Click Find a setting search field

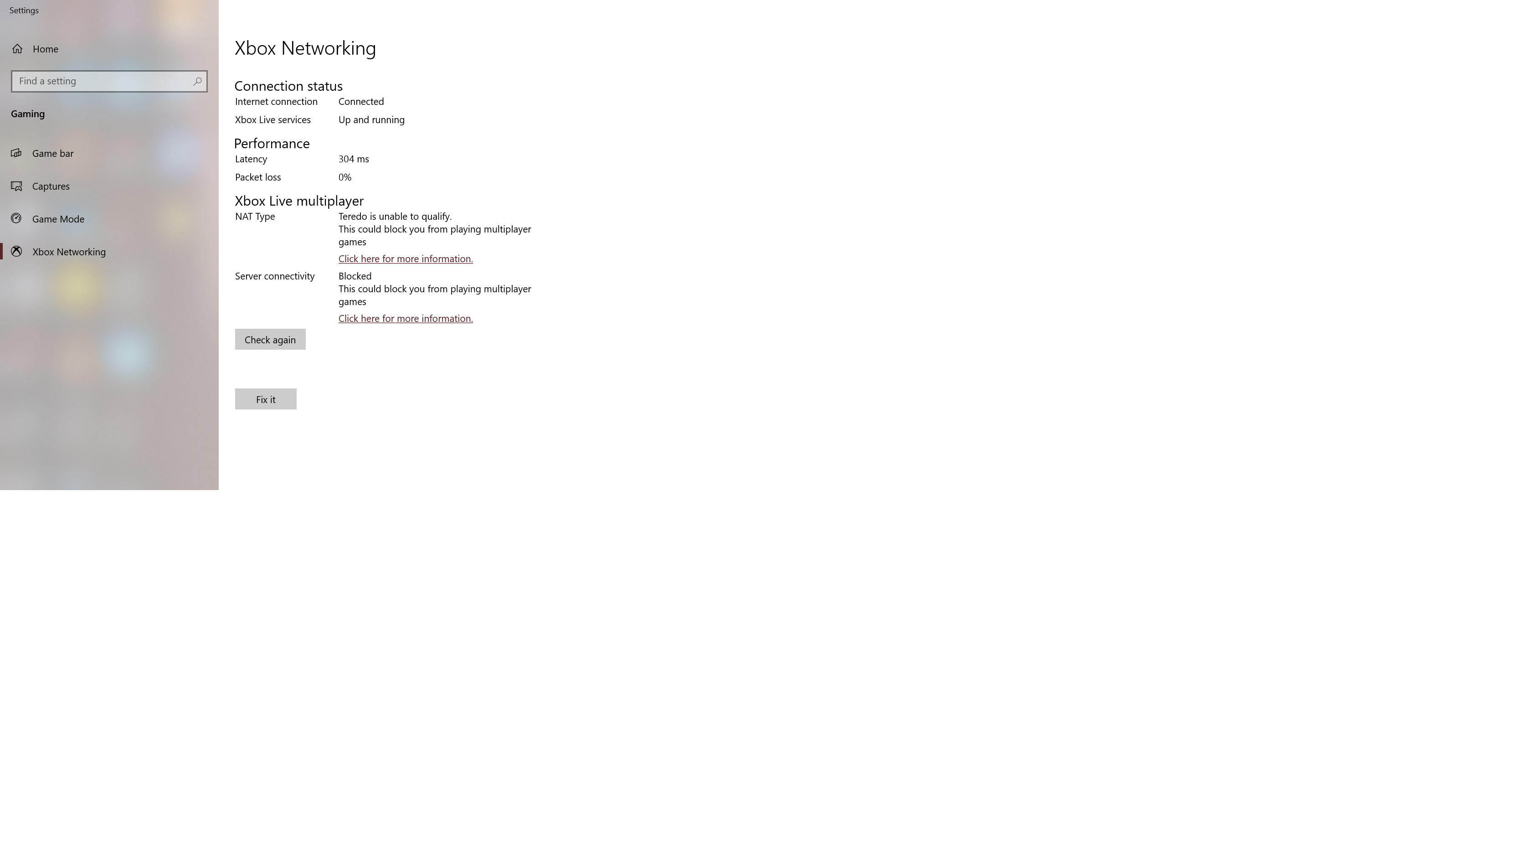108,80
